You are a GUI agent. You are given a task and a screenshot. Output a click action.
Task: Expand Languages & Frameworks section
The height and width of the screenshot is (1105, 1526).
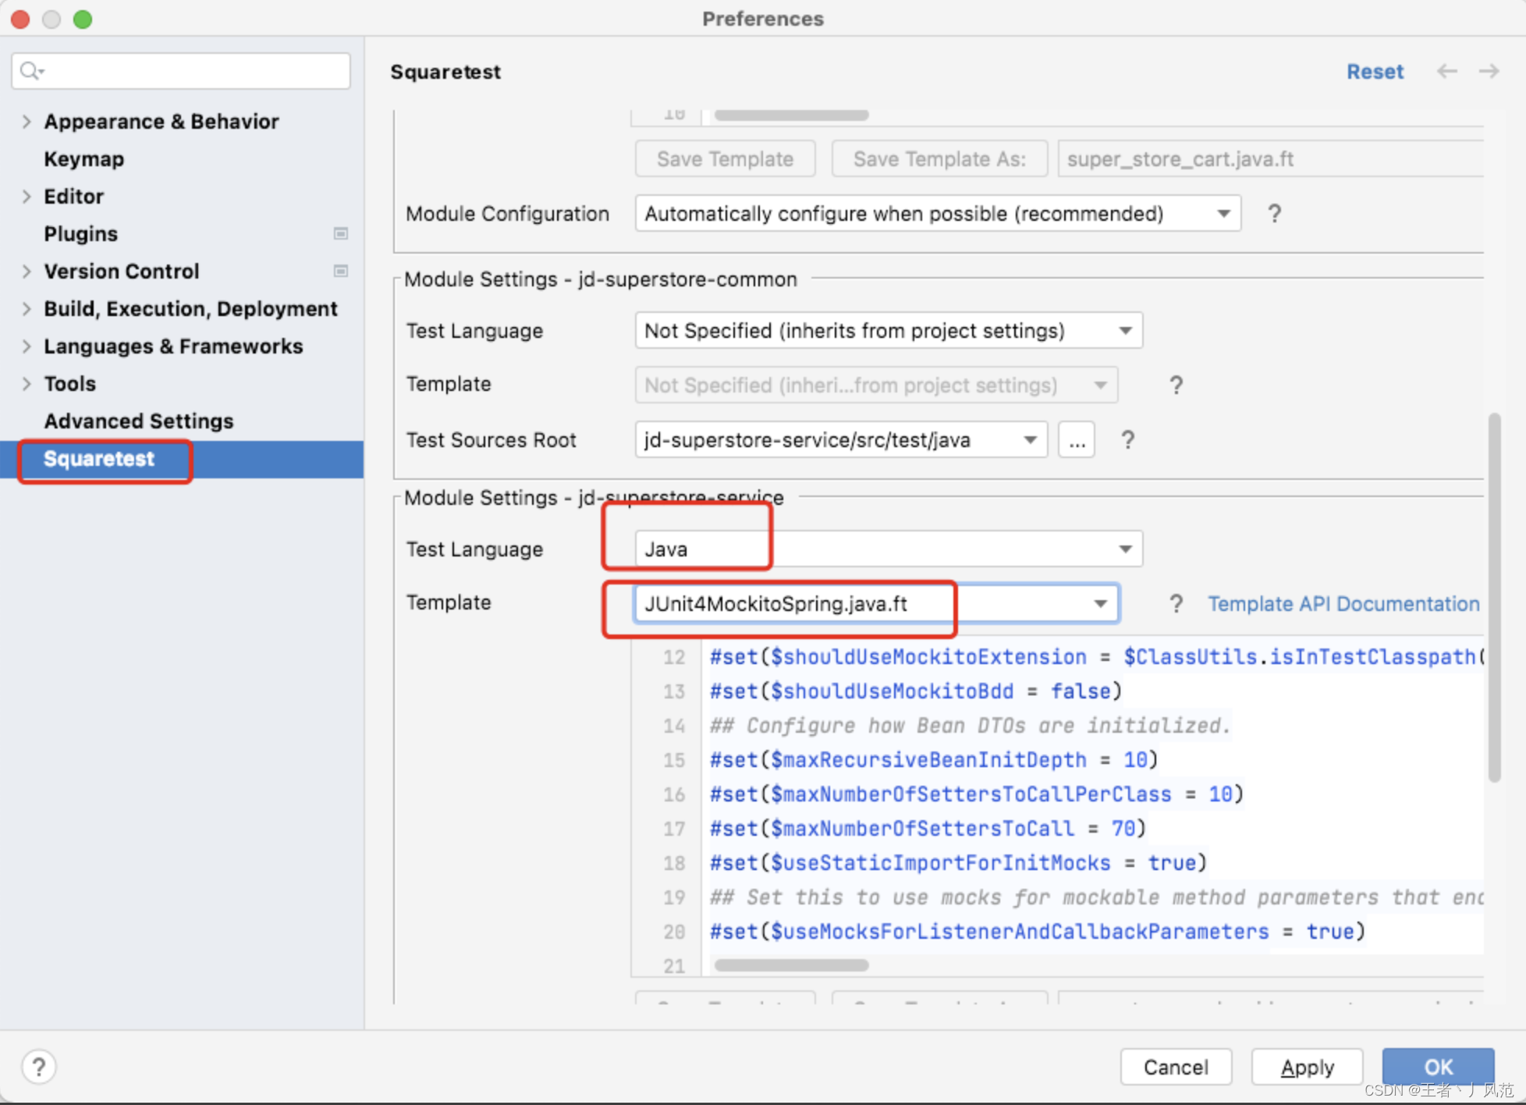[x=27, y=346]
